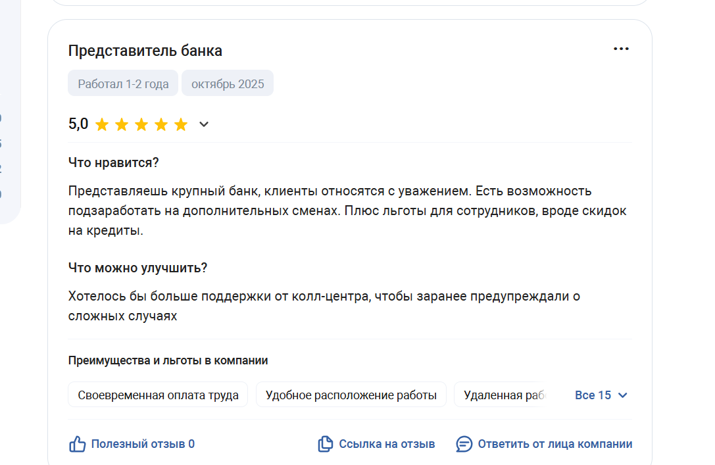715x465 pixels.
Task: Click the speech bubble reply icon
Action: point(464,444)
